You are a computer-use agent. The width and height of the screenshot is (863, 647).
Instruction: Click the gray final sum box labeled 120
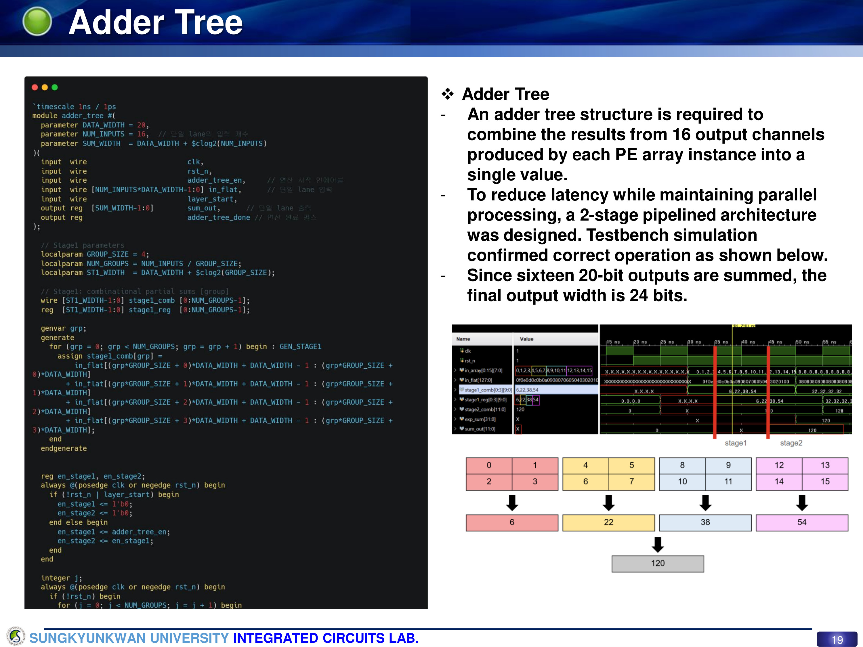[x=658, y=564]
